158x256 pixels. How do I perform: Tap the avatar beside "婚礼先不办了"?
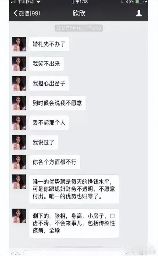pos(19,44)
